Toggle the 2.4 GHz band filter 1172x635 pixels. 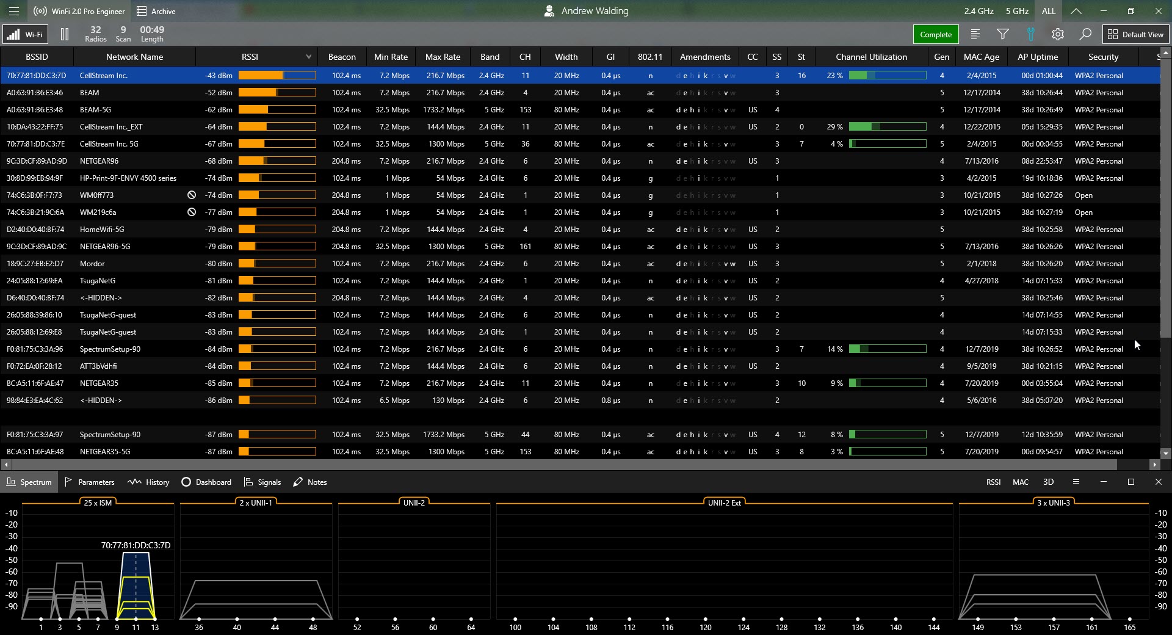[978, 11]
